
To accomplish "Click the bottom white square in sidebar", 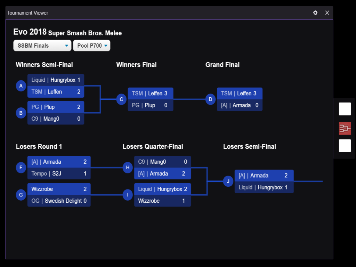I will click(x=345, y=146).
